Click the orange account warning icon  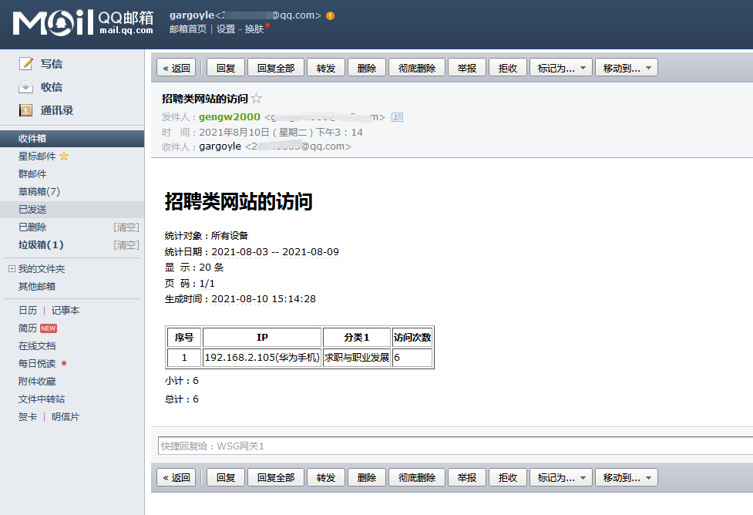click(331, 15)
